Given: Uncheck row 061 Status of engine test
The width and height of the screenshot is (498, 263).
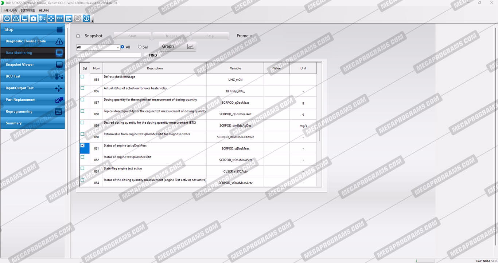Looking at the screenshot, I should click(82, 146).
